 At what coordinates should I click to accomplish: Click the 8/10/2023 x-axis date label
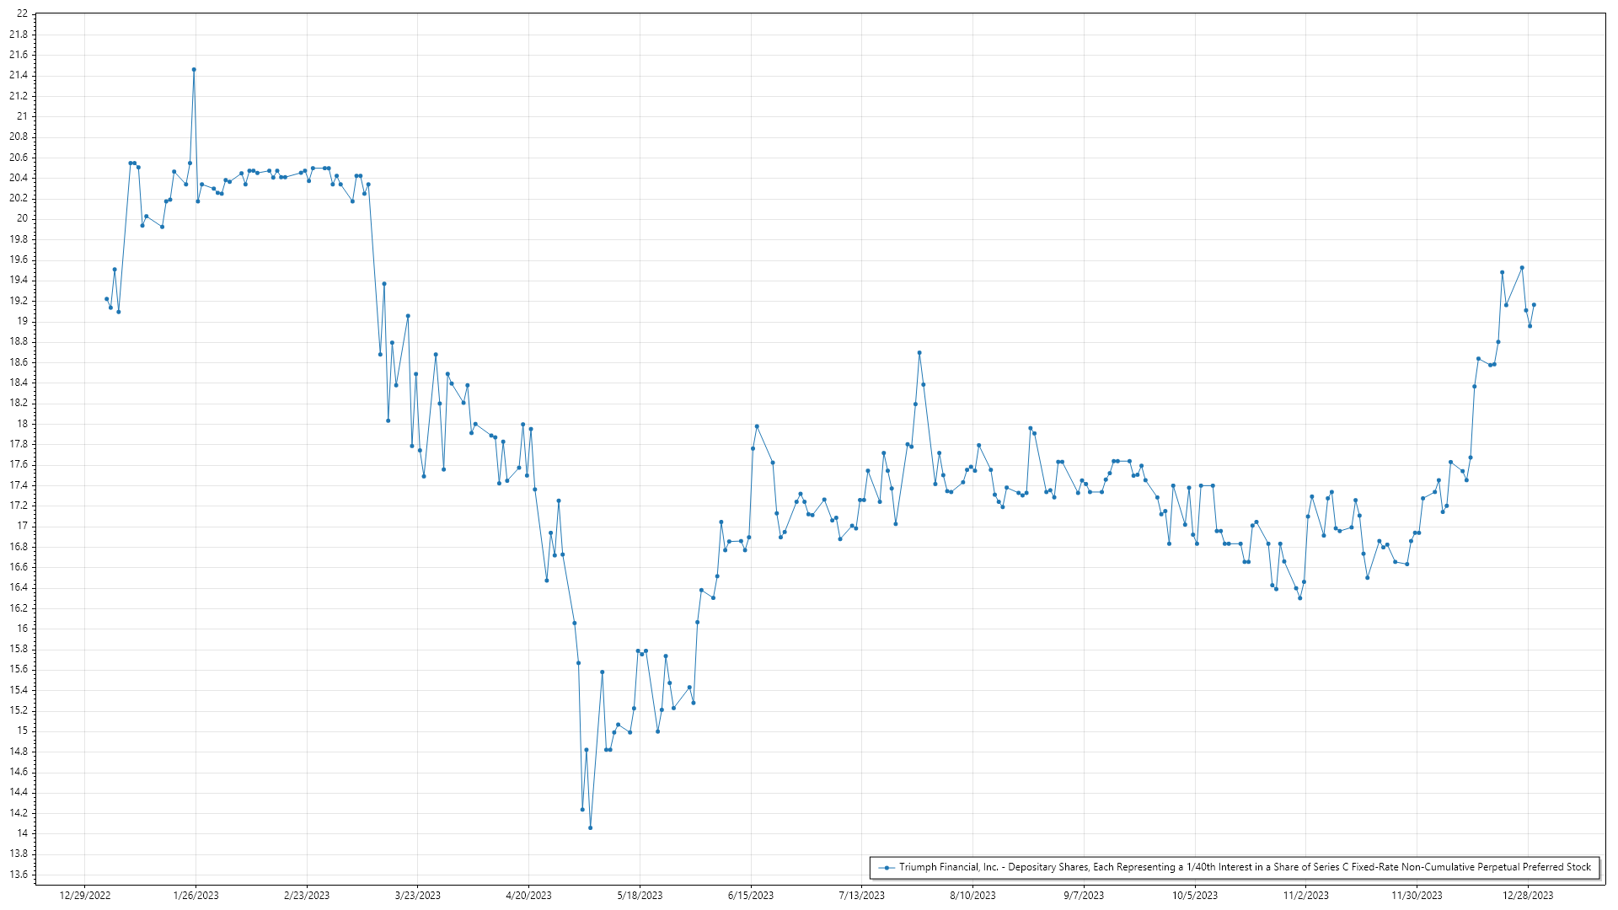(x=972, y=895)
